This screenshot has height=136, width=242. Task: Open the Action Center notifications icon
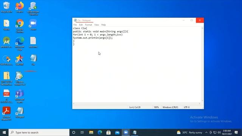click(236, 133)
